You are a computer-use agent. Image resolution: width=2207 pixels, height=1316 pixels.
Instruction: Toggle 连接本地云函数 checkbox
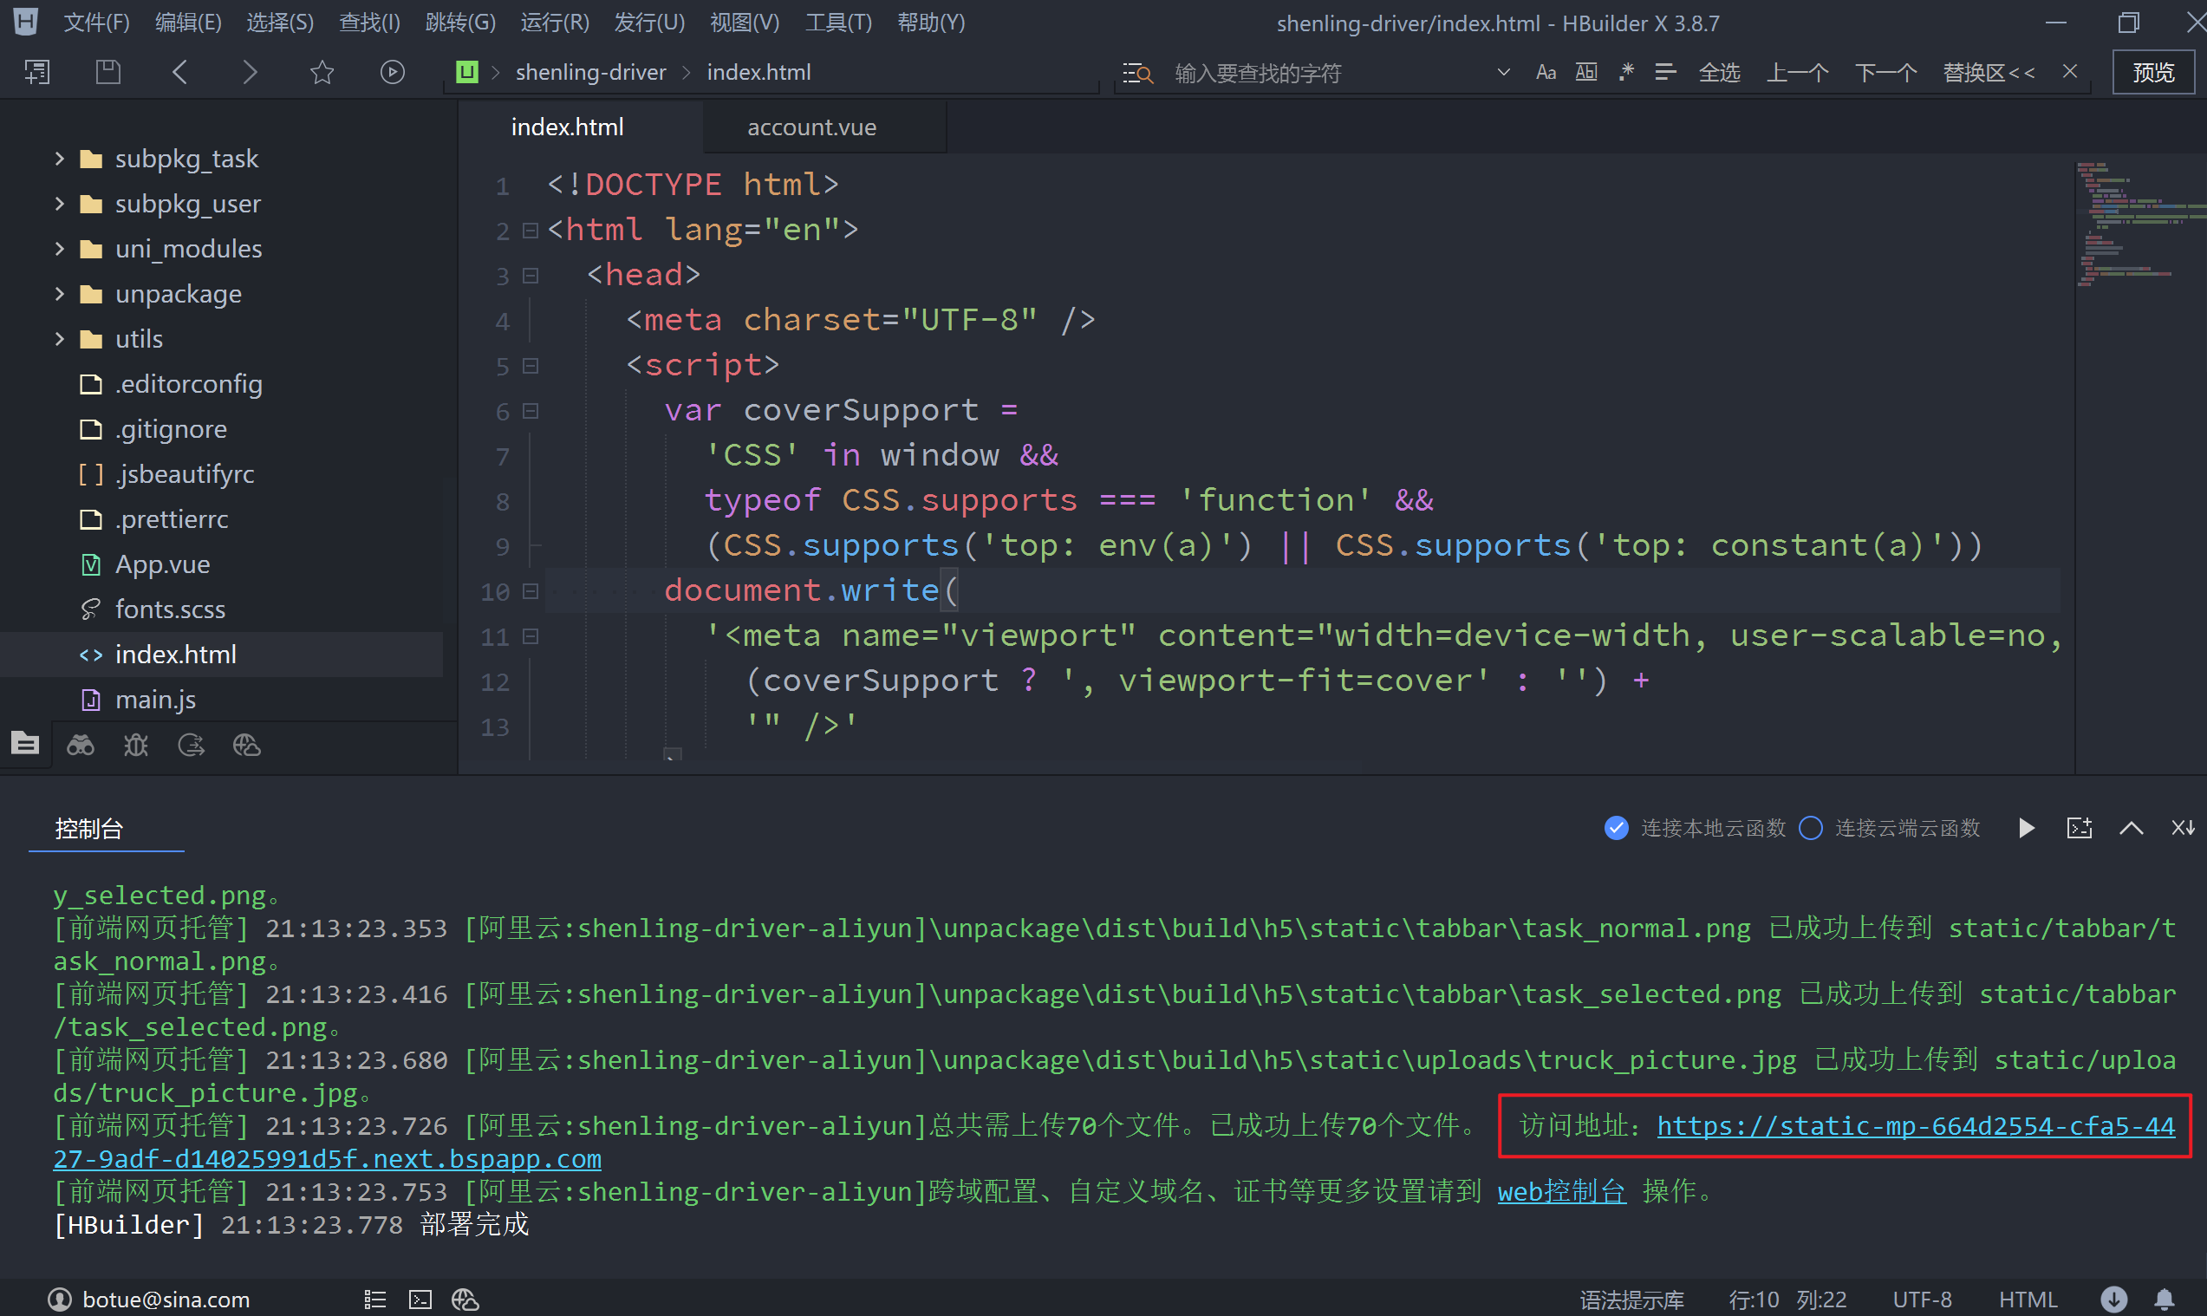1616,828
